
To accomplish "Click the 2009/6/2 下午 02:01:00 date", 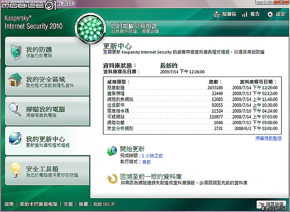I will point(256,129).
